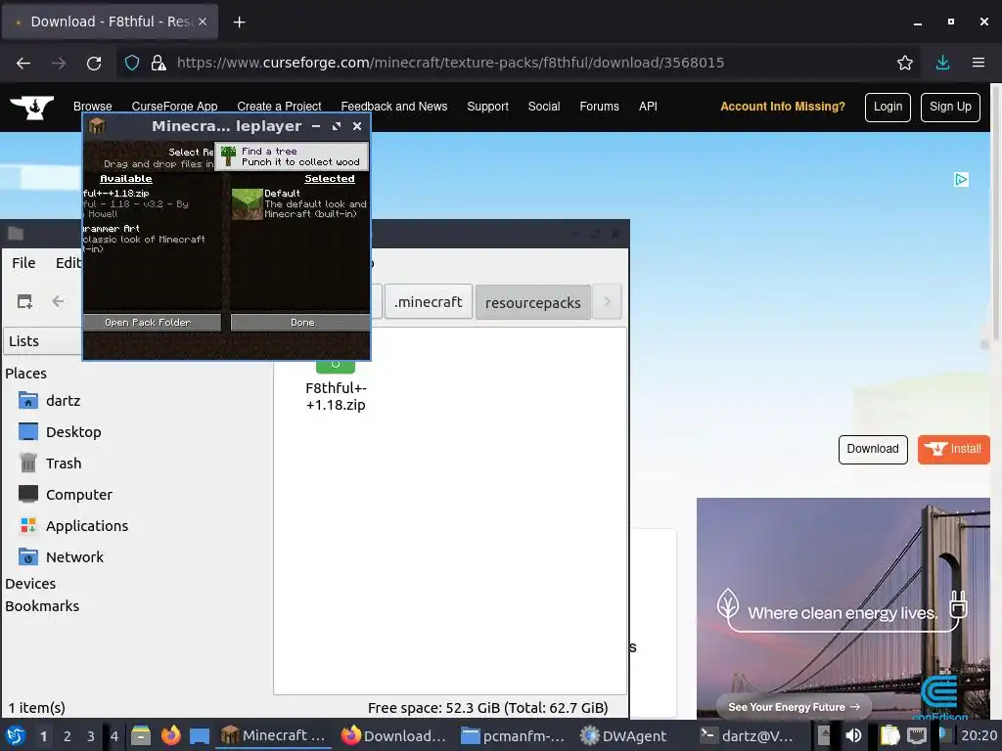Launch file manager from taskbar quick launch

pyautogui.click(x=141, y=735)
